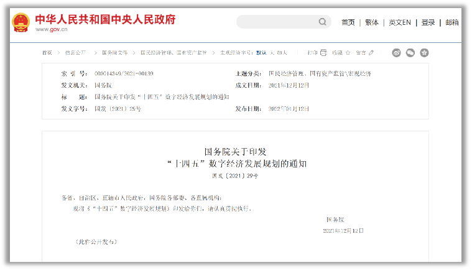Image resolution: width=472 pixels, height=270 pixels.
Task: Click the search magnifier icon
Action: [x=322, y=22]
